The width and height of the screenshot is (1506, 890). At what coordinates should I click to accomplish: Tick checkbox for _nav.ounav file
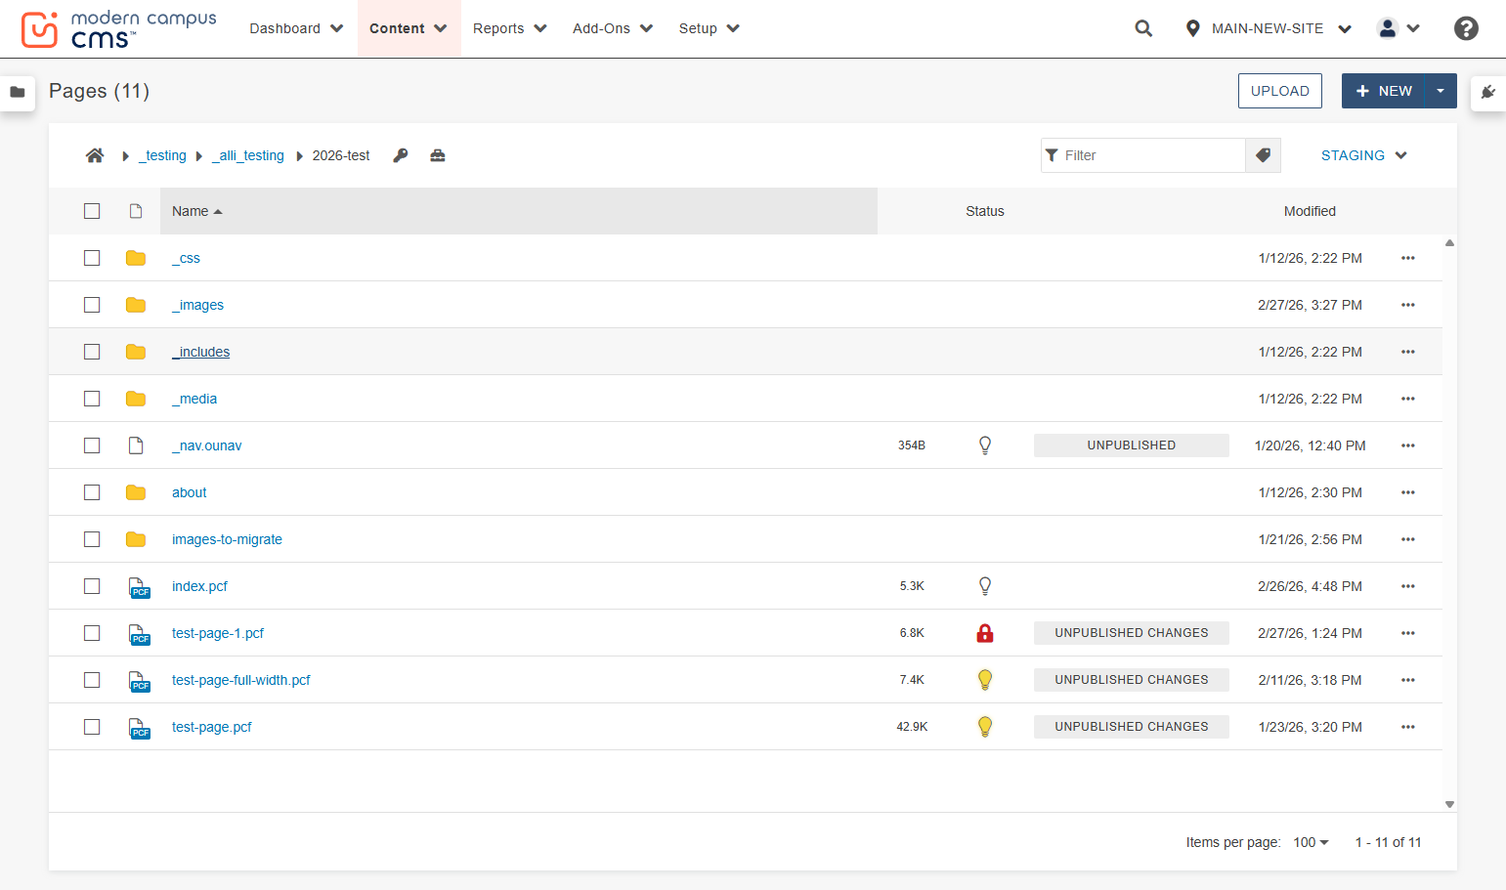[x=92, y=445]
